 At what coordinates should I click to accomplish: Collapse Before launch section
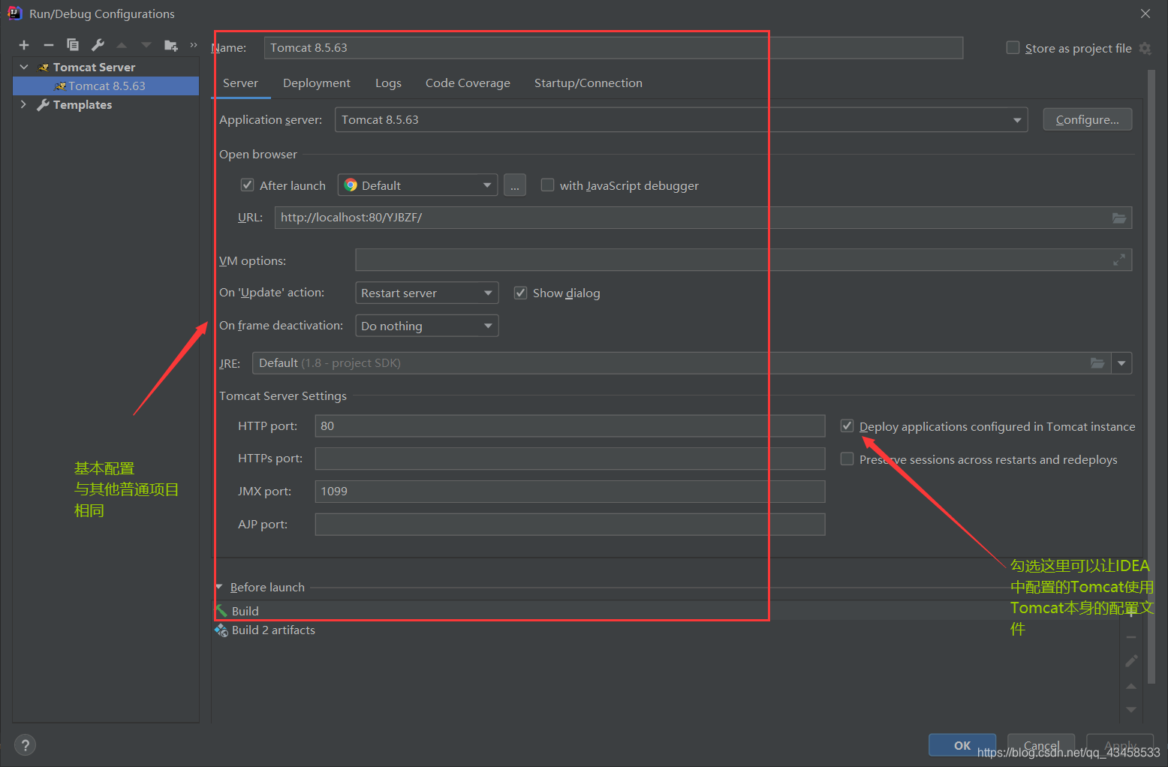click(219, 587)
